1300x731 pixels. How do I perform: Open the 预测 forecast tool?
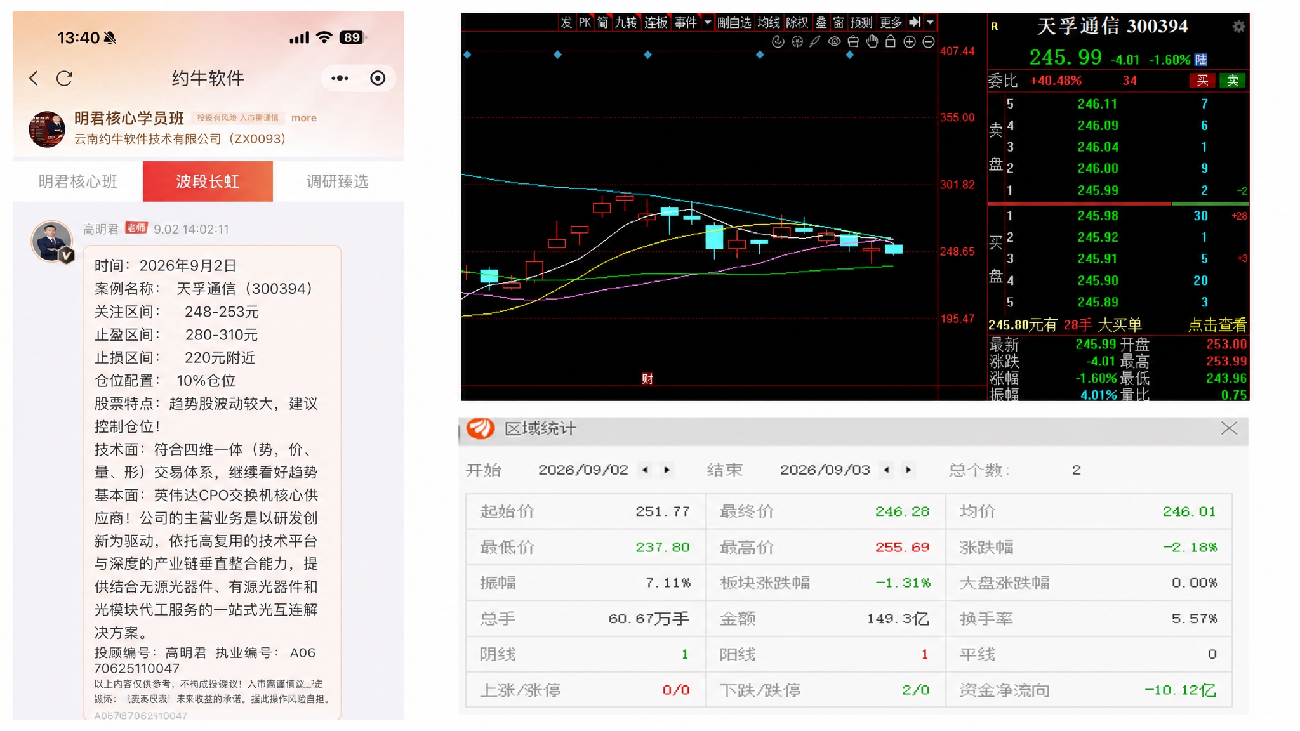point(862,23)
